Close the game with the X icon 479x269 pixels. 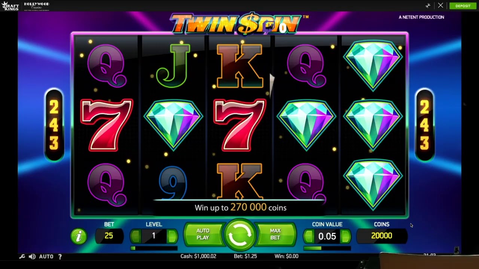440,6
